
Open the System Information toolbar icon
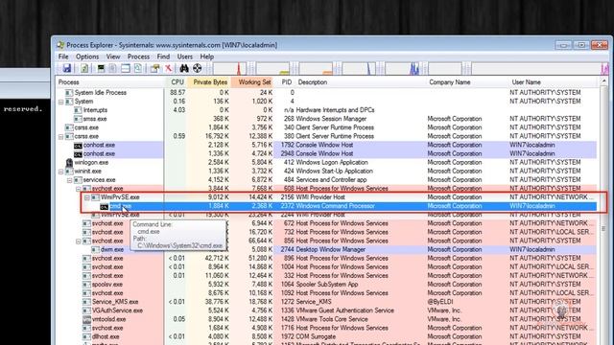[101, 68]
